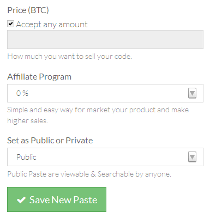
Task: Open the Affiliate Program dropdown arrow
Action: 192,93
